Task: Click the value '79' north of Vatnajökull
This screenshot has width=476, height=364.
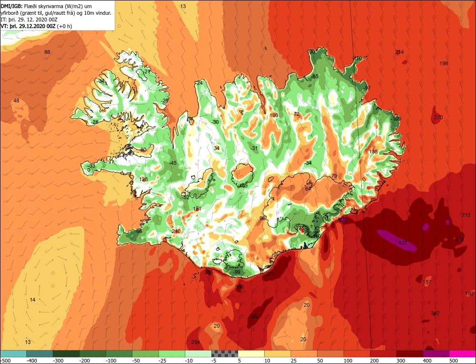Action: tap(334, 176)
